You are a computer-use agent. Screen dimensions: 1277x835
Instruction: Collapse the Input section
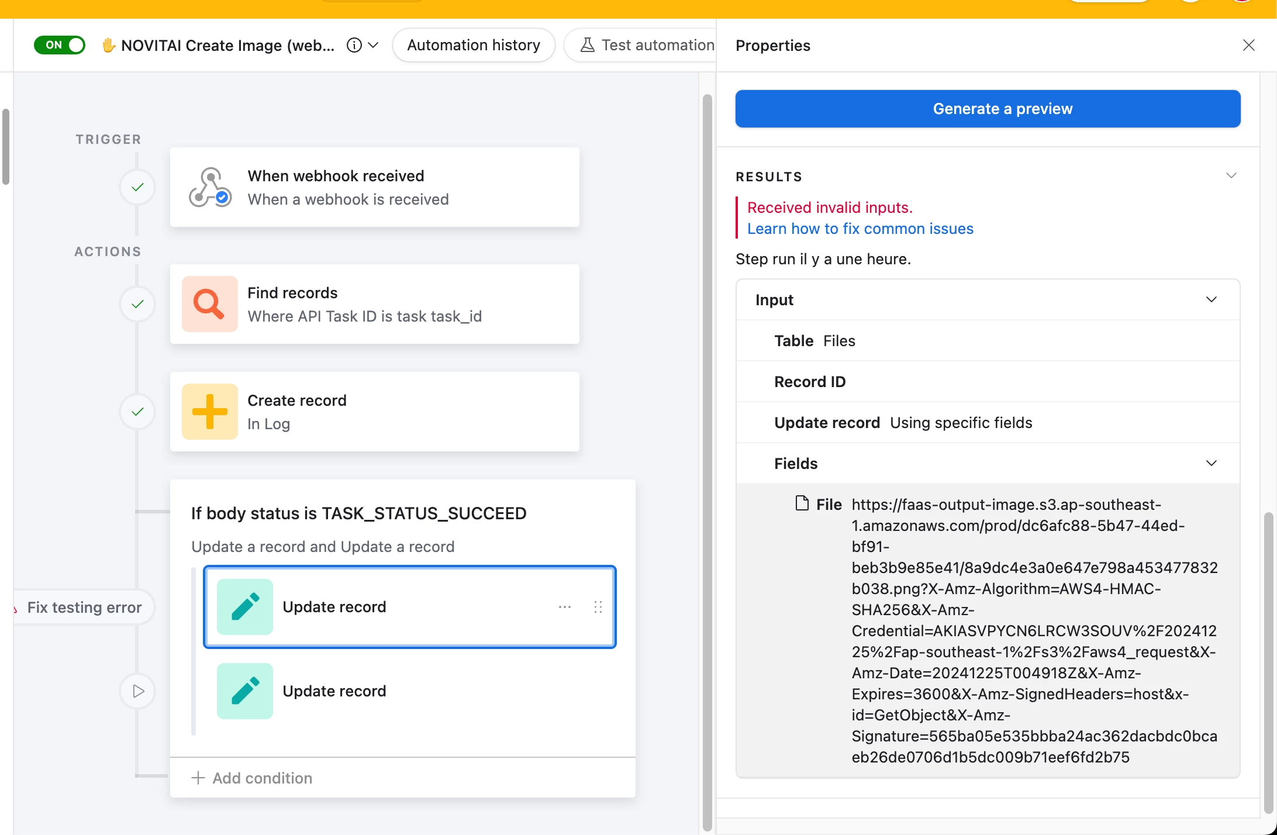[x=1211, y=299]
